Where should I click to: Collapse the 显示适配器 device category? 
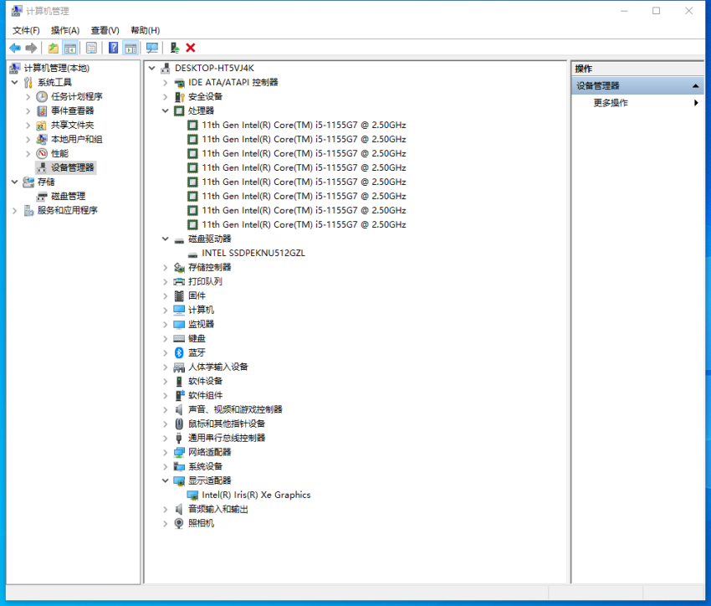tap(166, 480)
